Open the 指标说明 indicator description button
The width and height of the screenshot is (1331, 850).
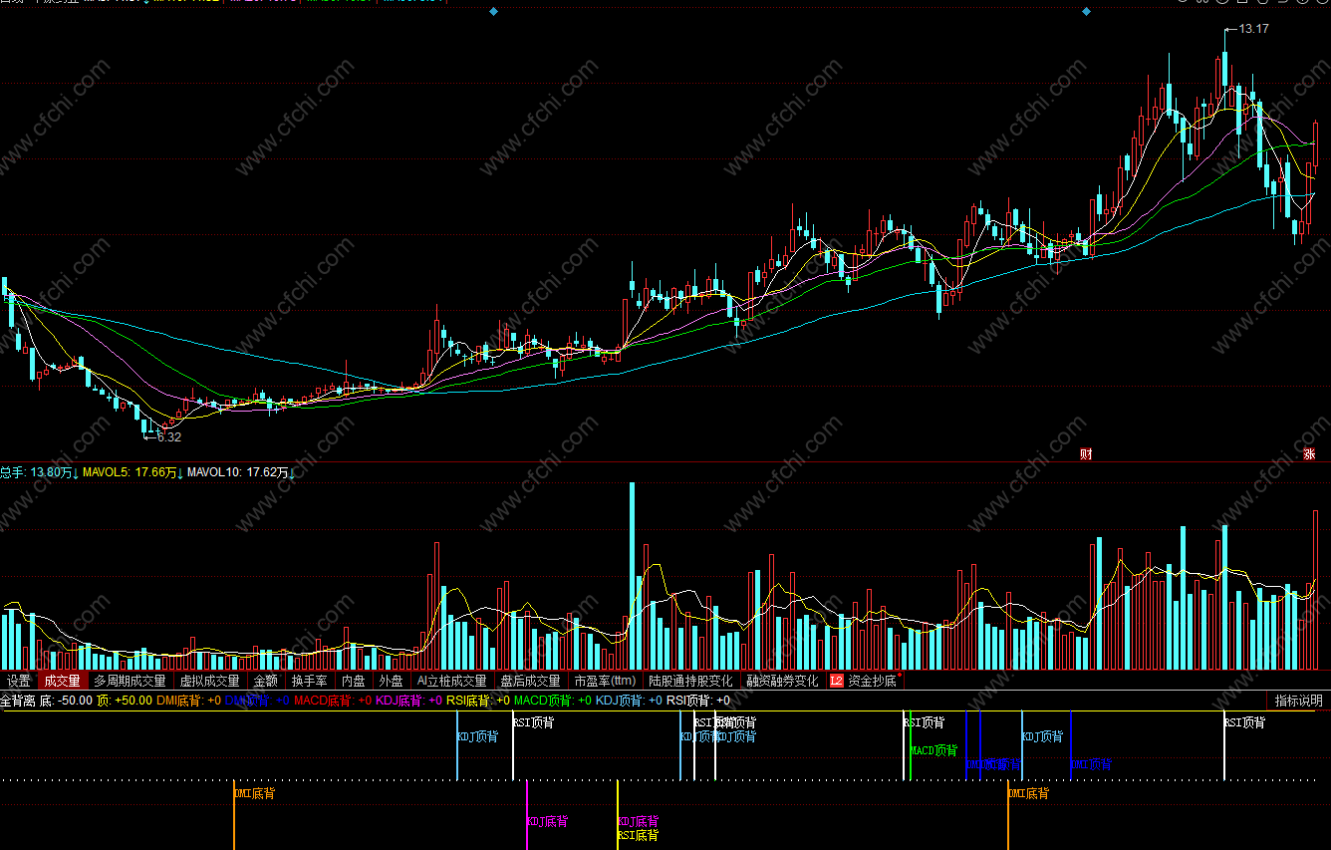(x=1299, y=701)
